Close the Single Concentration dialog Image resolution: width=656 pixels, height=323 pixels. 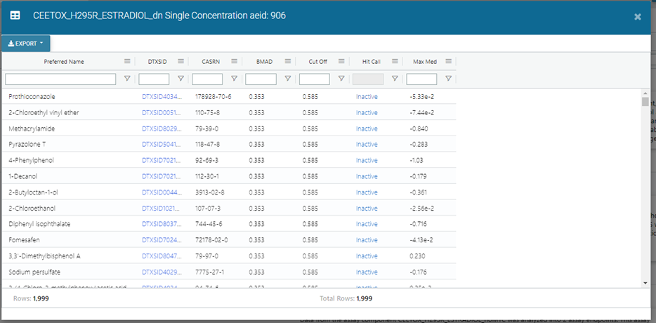pos(638,16)
